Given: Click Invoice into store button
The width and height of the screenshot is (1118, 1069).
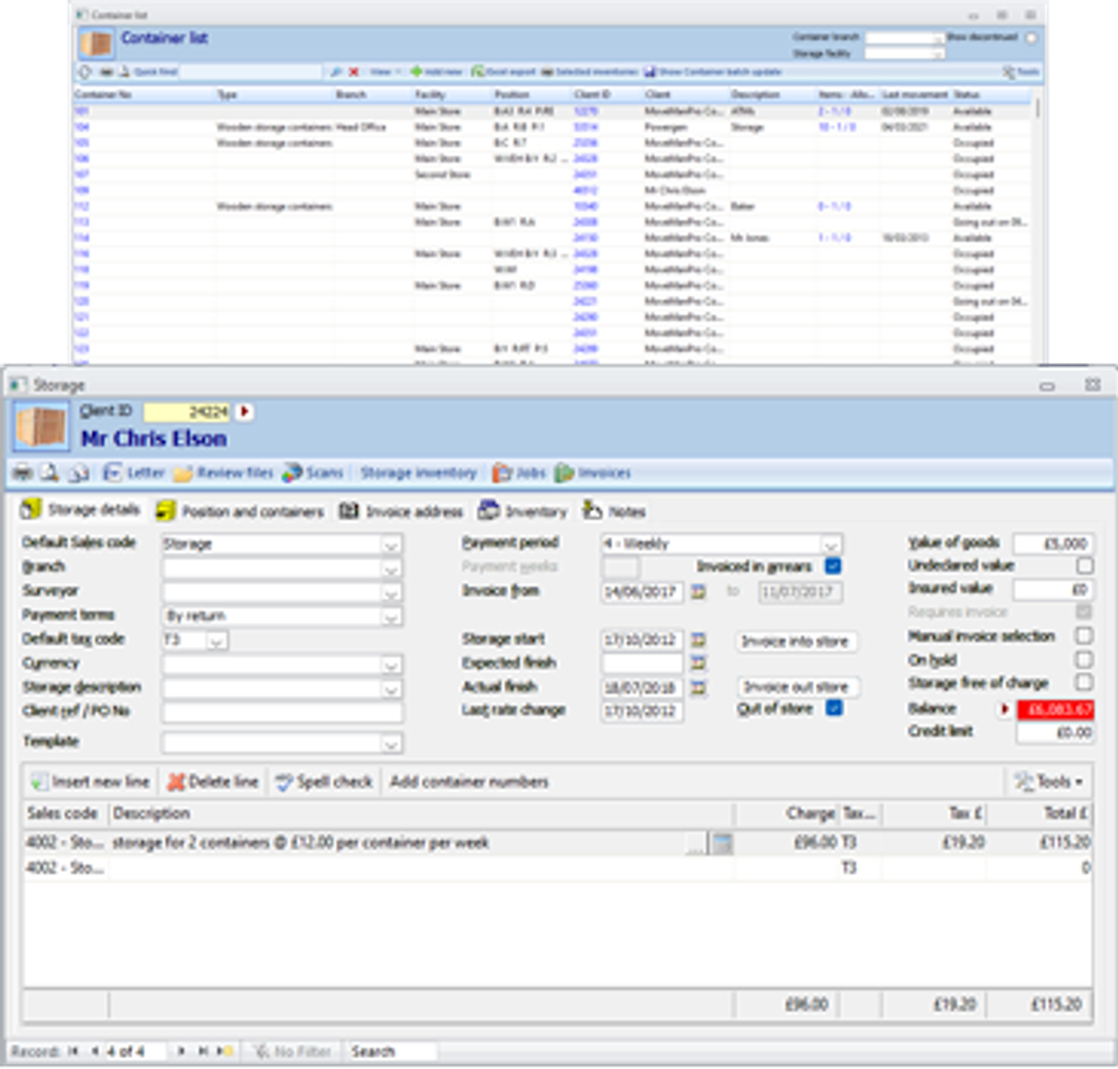Looking at the screenshot, I should tap(795, 641).
